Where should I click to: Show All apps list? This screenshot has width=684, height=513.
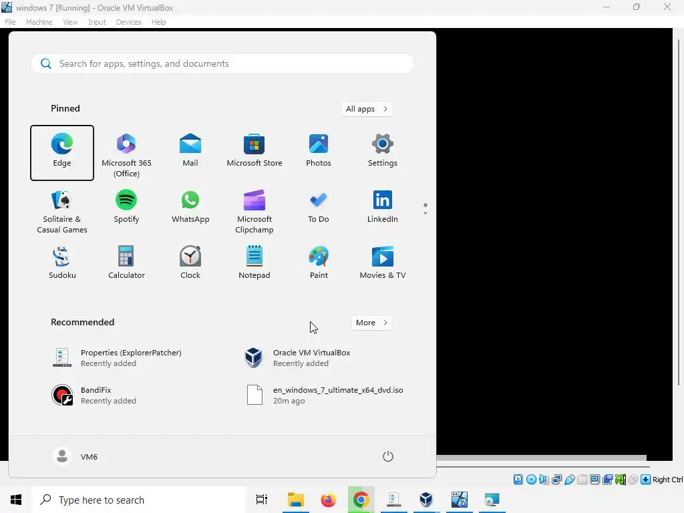coord(367,109)
